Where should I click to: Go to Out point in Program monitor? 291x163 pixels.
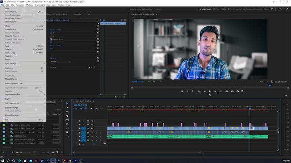pyautogui.click(x=220, y=91)
